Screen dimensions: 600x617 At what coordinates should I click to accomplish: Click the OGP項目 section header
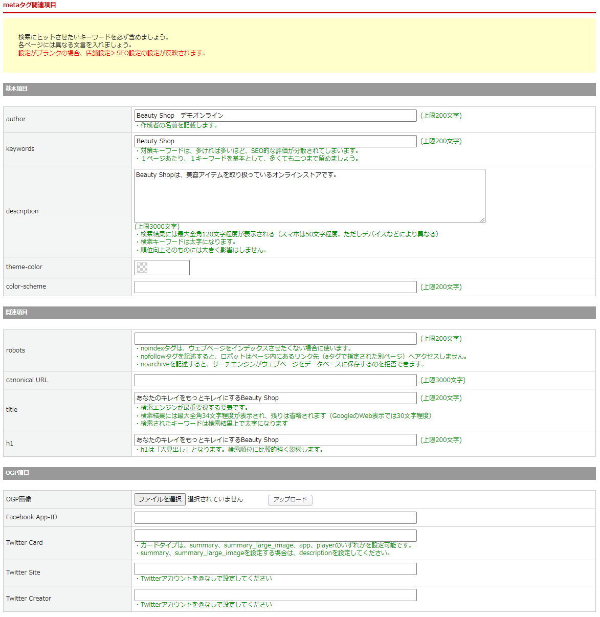pyautogui.click(x=299, y=473)
